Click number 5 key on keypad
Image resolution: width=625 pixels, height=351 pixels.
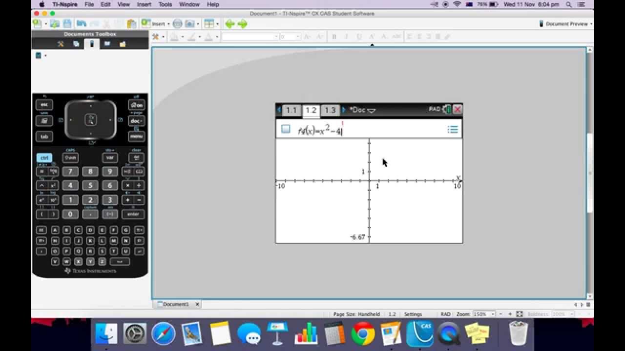(90, 186)
